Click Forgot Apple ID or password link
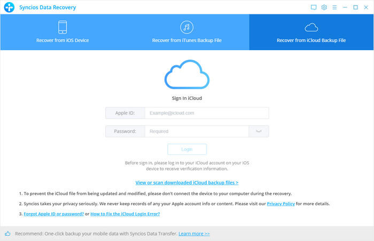374x241 pixels. (53, 214)
